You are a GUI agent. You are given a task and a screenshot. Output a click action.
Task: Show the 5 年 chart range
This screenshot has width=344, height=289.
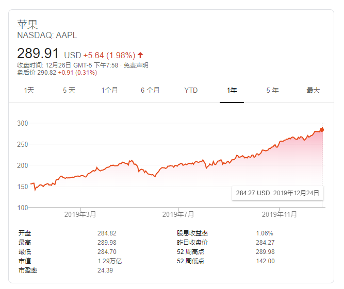(272, 90)
